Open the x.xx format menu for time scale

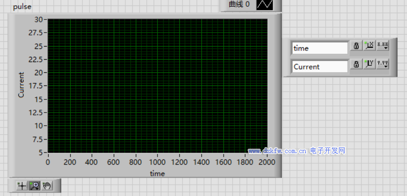point(383,46)
